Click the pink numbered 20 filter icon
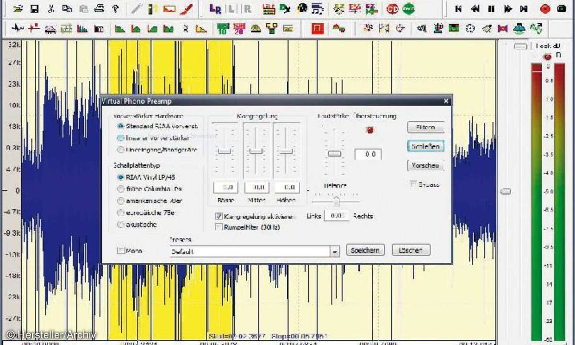 tap(239, 29)
